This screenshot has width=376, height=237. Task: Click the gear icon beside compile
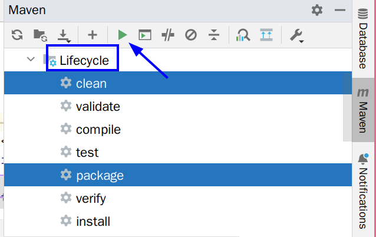[x=66, y=129]
